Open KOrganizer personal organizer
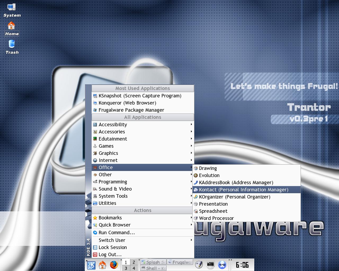This screenshot has width=339, height=271. [247, 197]
